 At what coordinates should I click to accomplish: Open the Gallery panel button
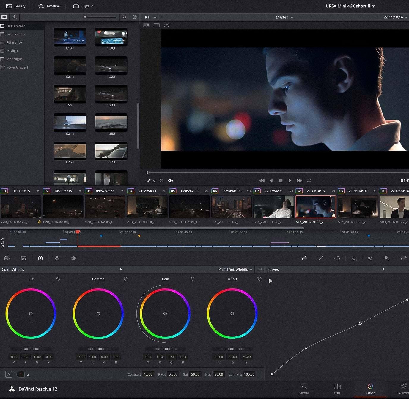coord(16,6)
